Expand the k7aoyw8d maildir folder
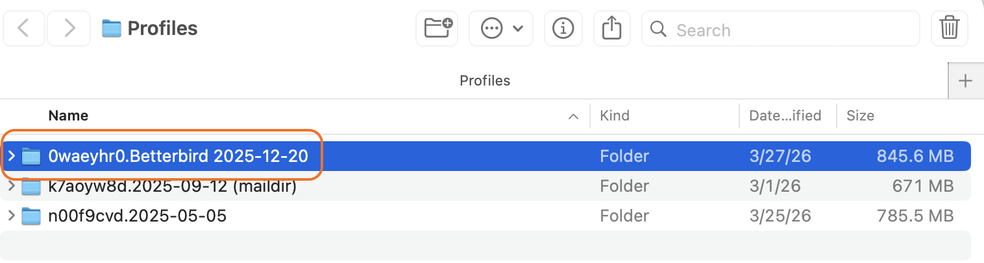This screenshot has height=263, width=984. click(x=11, y=186)
